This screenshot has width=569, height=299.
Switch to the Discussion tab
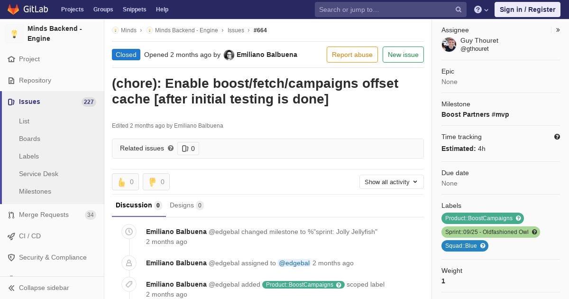139,205
